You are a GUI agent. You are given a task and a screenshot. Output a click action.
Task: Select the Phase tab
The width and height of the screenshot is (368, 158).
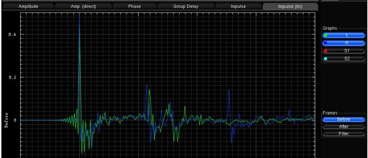click(134, 6)
